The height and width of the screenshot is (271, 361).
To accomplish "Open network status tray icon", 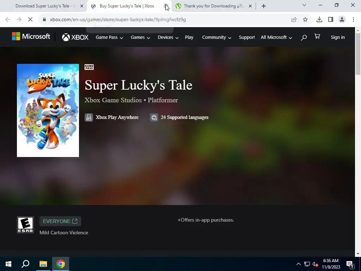I will [x=307, y=264].
